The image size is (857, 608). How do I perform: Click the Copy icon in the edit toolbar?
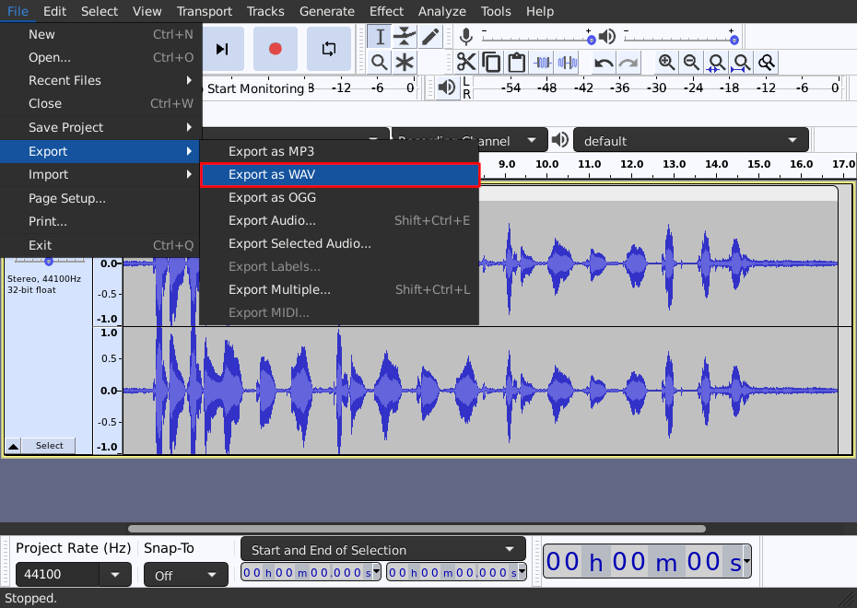[491, 63]
